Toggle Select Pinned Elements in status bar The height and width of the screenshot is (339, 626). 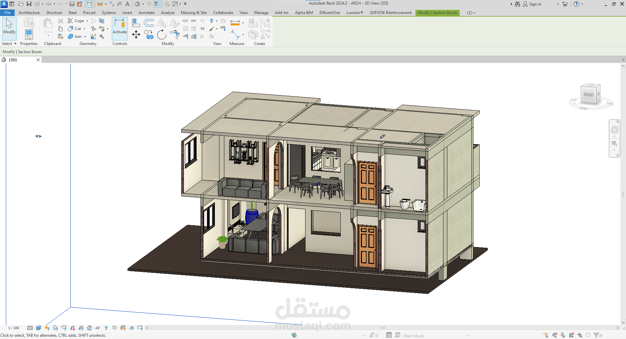point(563,335)
